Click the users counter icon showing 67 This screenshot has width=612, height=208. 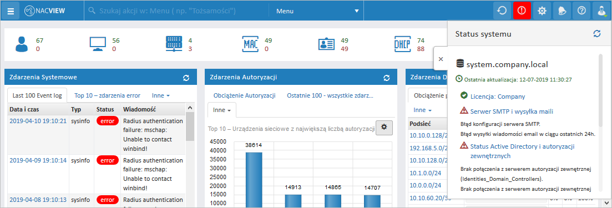[22, 44]
